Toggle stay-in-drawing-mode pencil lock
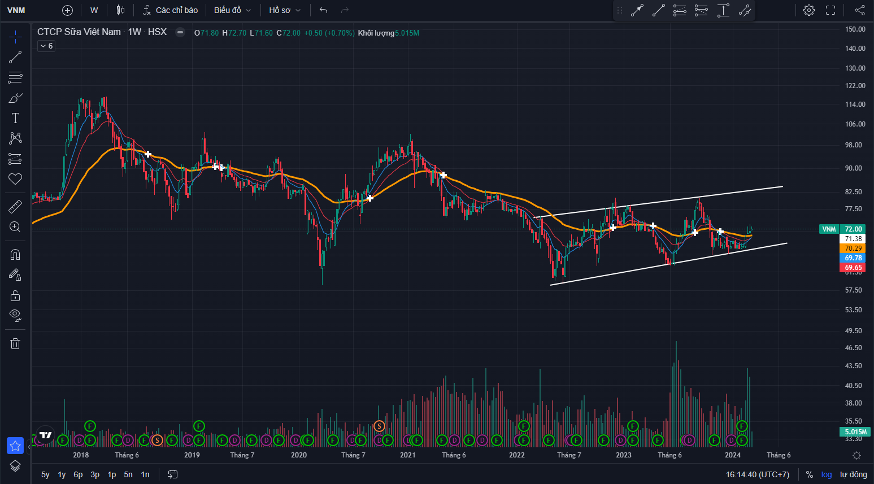The image size is (874, 484). [x=15, y=275]
